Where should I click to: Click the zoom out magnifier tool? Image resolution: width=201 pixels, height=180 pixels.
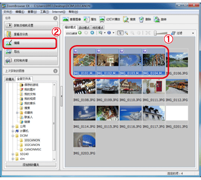(x=132, y=33)
